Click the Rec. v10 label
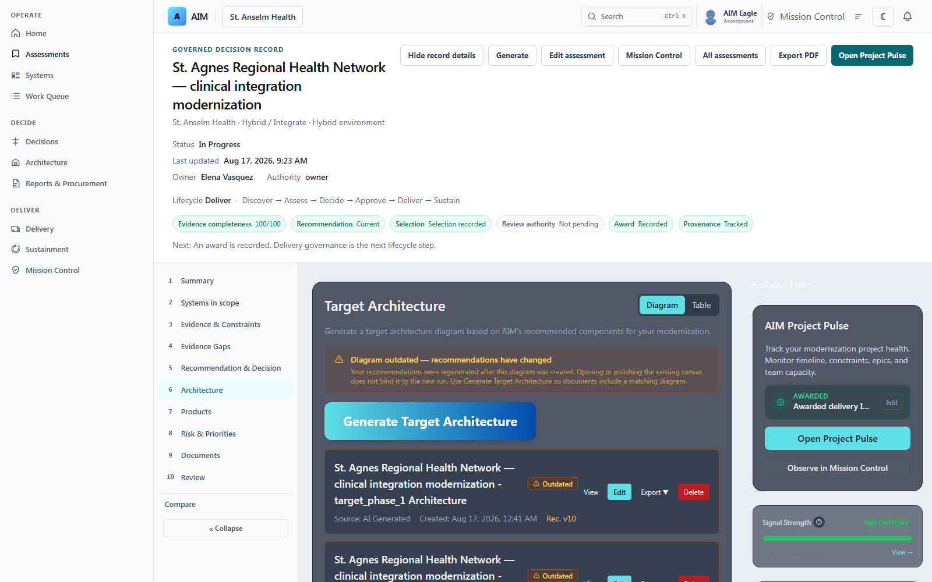This screenshot has width=932, height=582. [x=561, y=519]
